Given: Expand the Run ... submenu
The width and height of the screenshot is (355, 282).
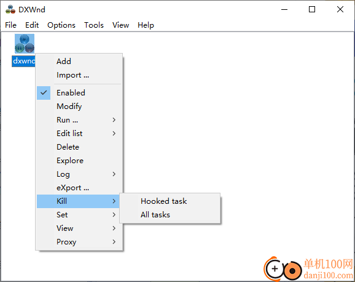Looking at the screenshot, I should [79, 120].
